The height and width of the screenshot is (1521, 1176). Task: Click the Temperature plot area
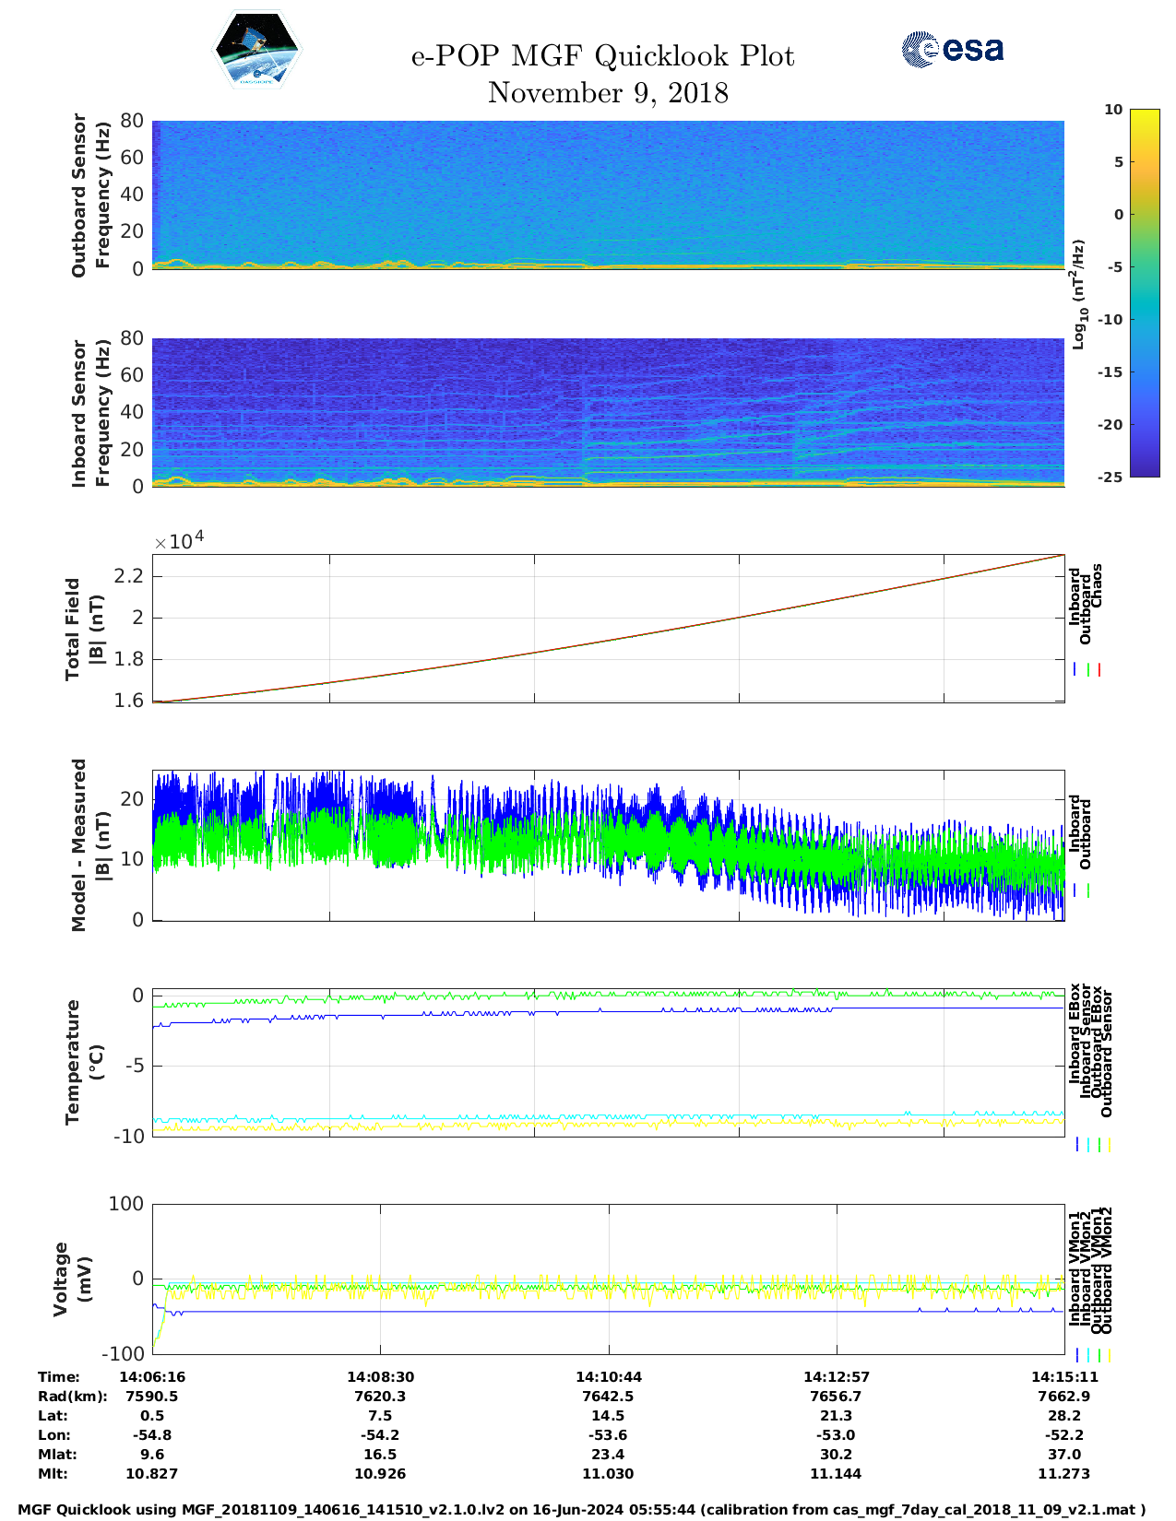click(608, 1060)
